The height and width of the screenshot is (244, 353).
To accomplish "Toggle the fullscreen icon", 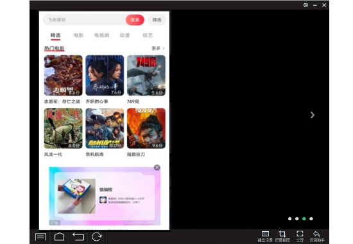I will (x=300, y=236).
